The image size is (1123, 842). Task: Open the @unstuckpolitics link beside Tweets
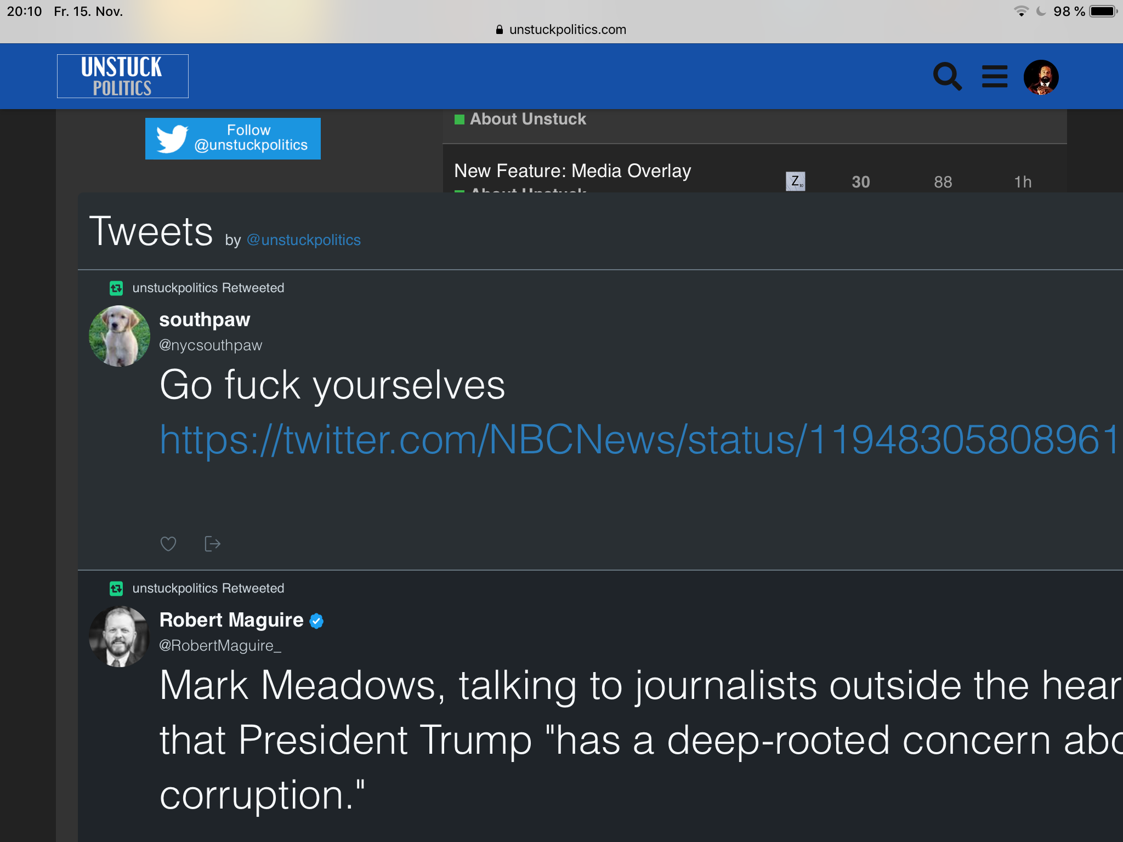pos(304,240)
